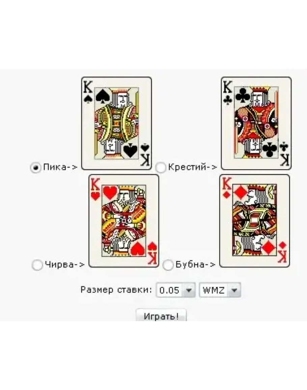Click the upright large diamond pip on diamonds card
The image size is (307, 390).
click(241, 192)
